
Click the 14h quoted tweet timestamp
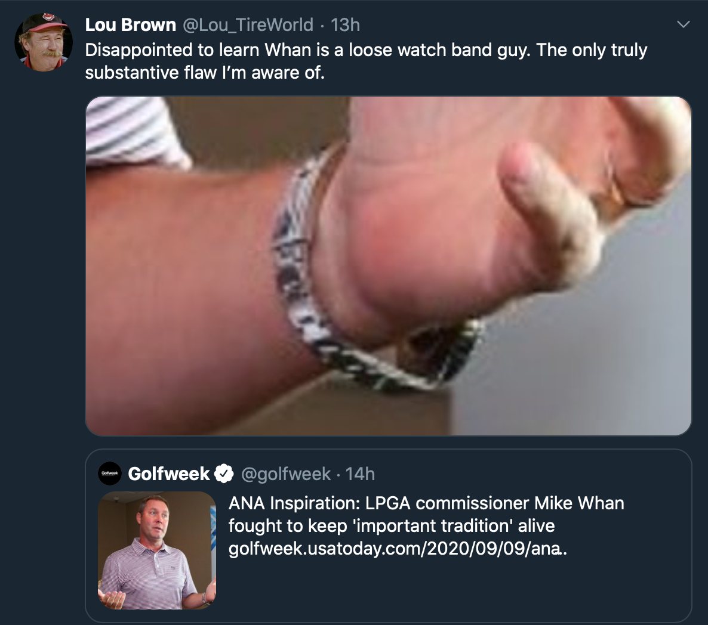point(361,474)
